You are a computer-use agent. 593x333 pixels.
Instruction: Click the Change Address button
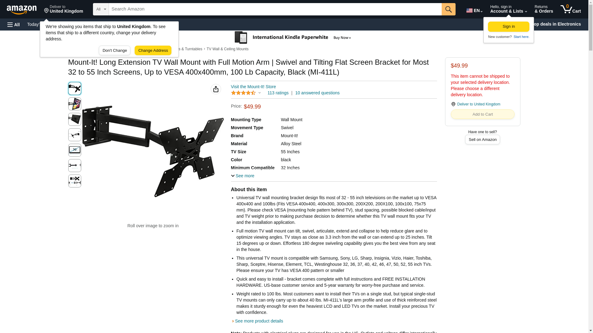coord(153,51)
